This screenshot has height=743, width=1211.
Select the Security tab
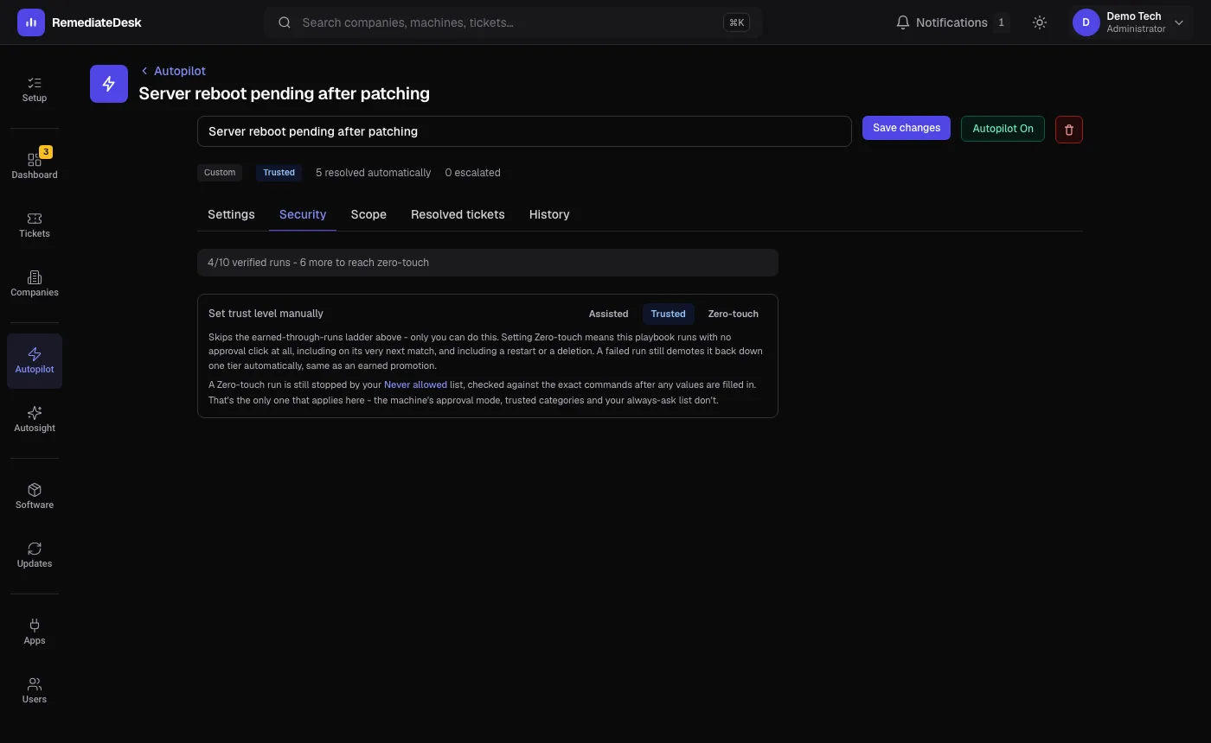(303, 214)
